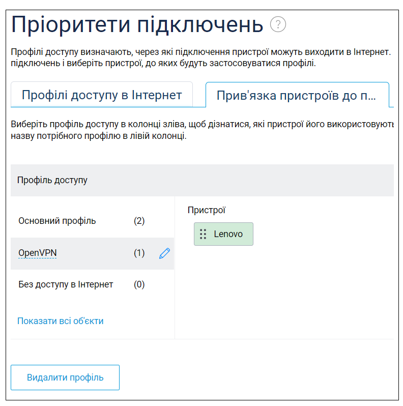The width and height of the screenshot is (403, 406).
Task: Click the underlined OpenVPN profile name
Action: pos(38,253)
